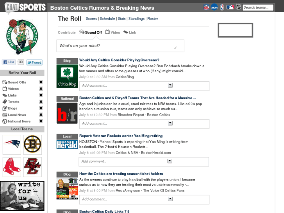
Task: Click the 'What's on your mind?' text box
Action: (120, 46)
